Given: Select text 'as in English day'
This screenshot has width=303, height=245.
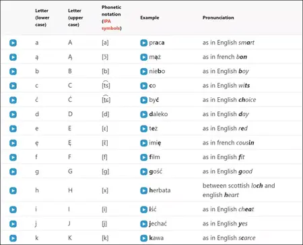Looking at the screenshot, I should (226, 114).
